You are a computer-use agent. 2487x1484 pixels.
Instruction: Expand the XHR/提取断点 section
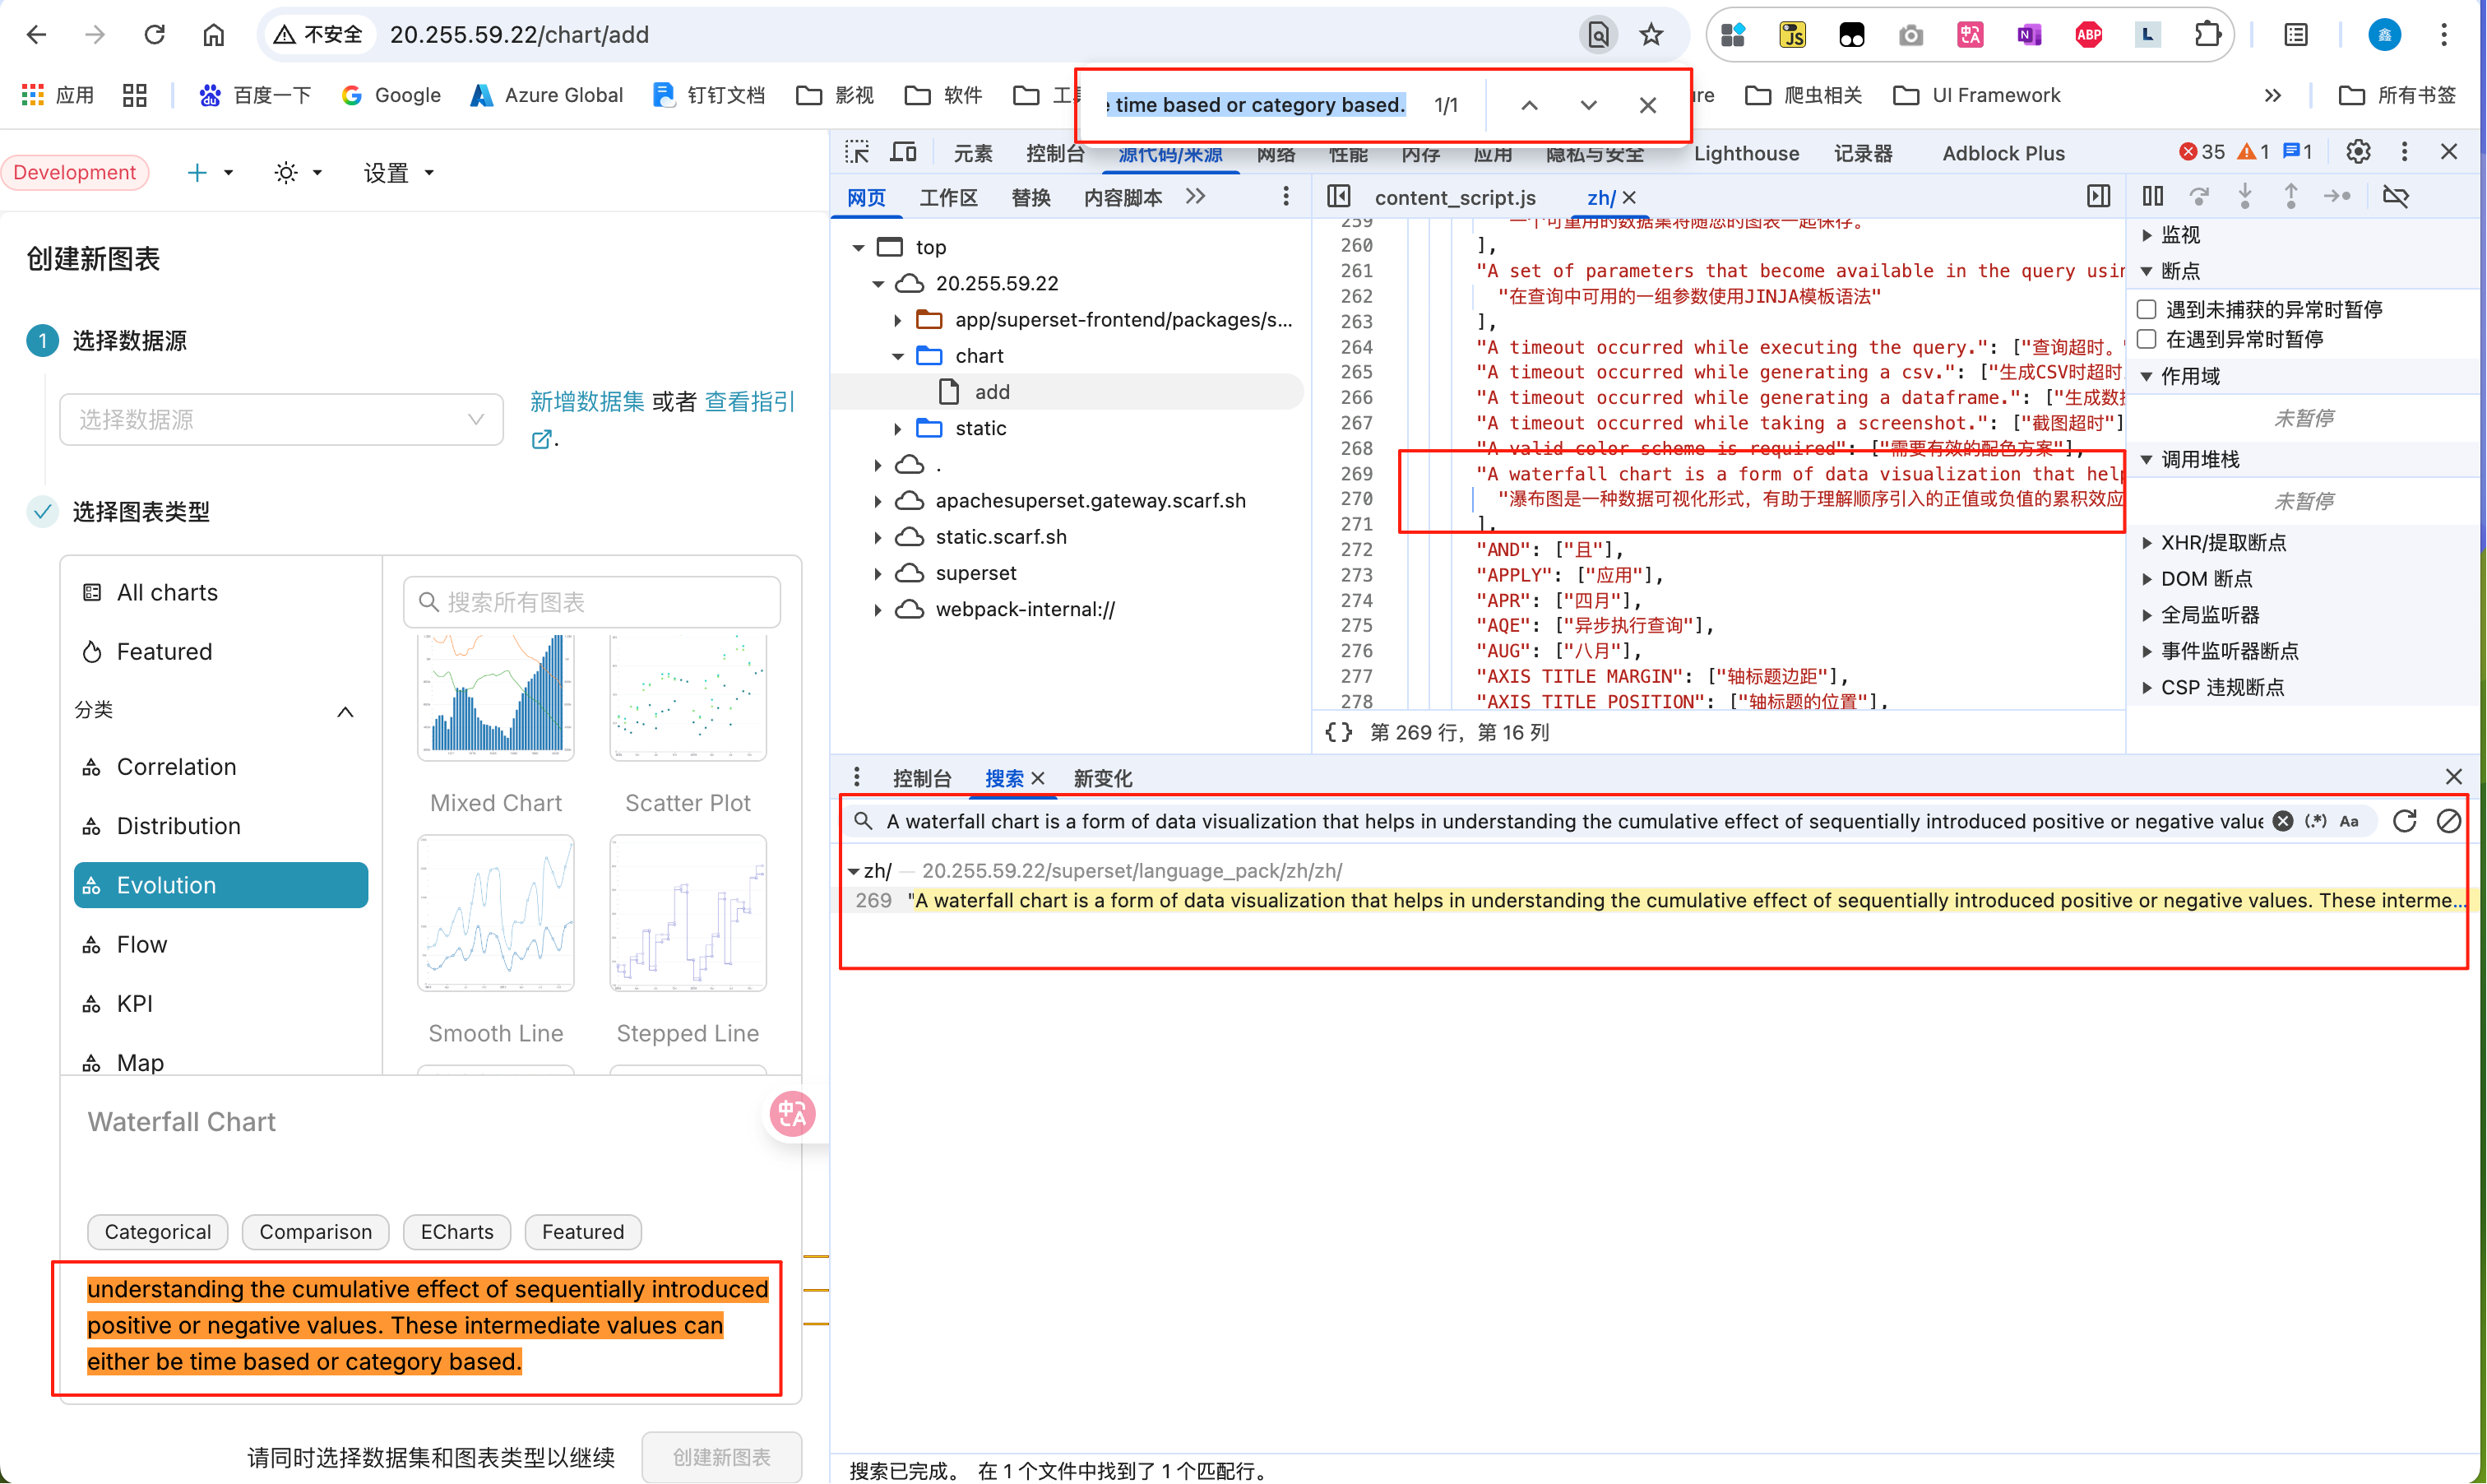(2147, 543)
